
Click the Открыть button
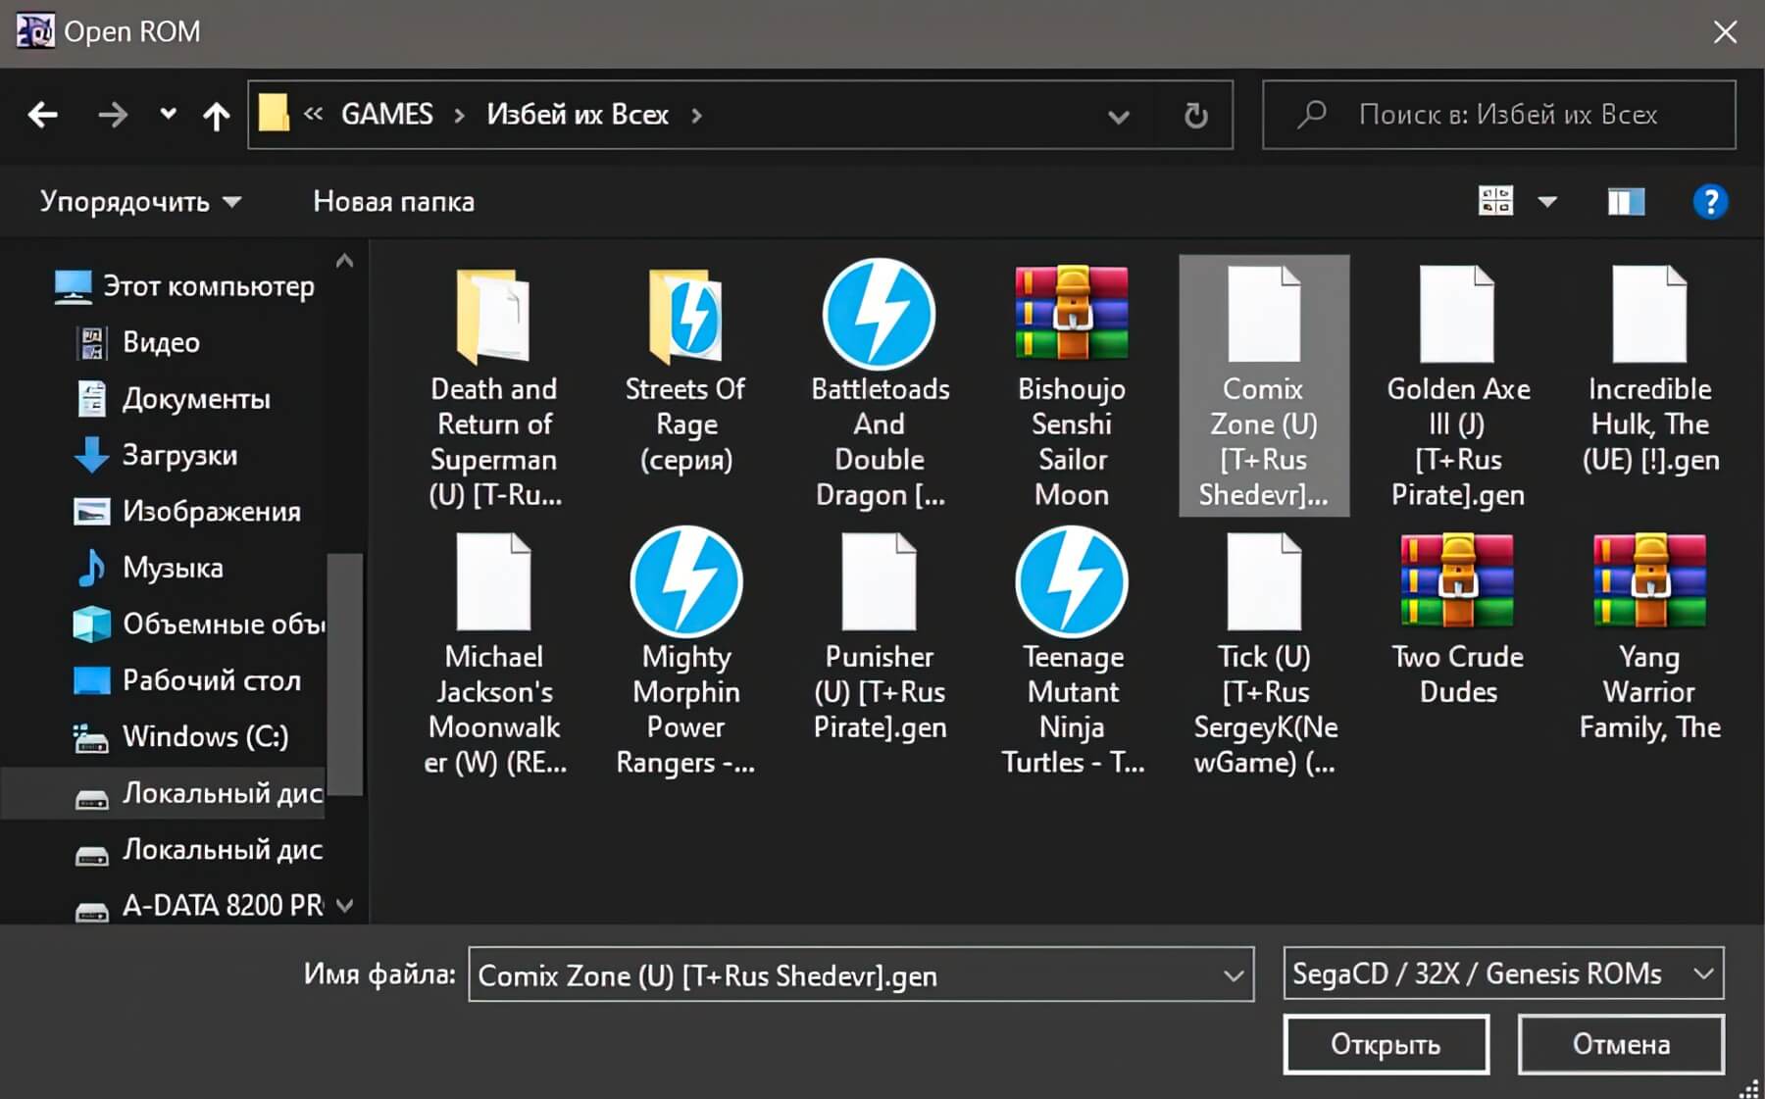point(1386,1044)
